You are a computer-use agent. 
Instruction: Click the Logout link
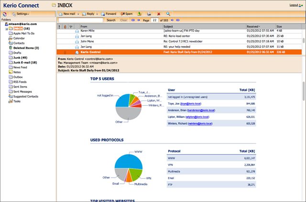coord(294,5)
